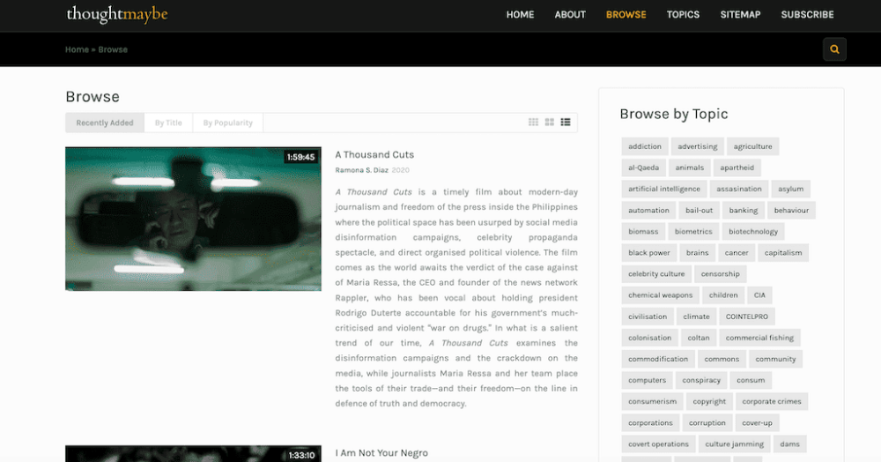Select the al-Qaeda topic tag
This screenshot has height=462, width=881.
(x=643, y=168)
